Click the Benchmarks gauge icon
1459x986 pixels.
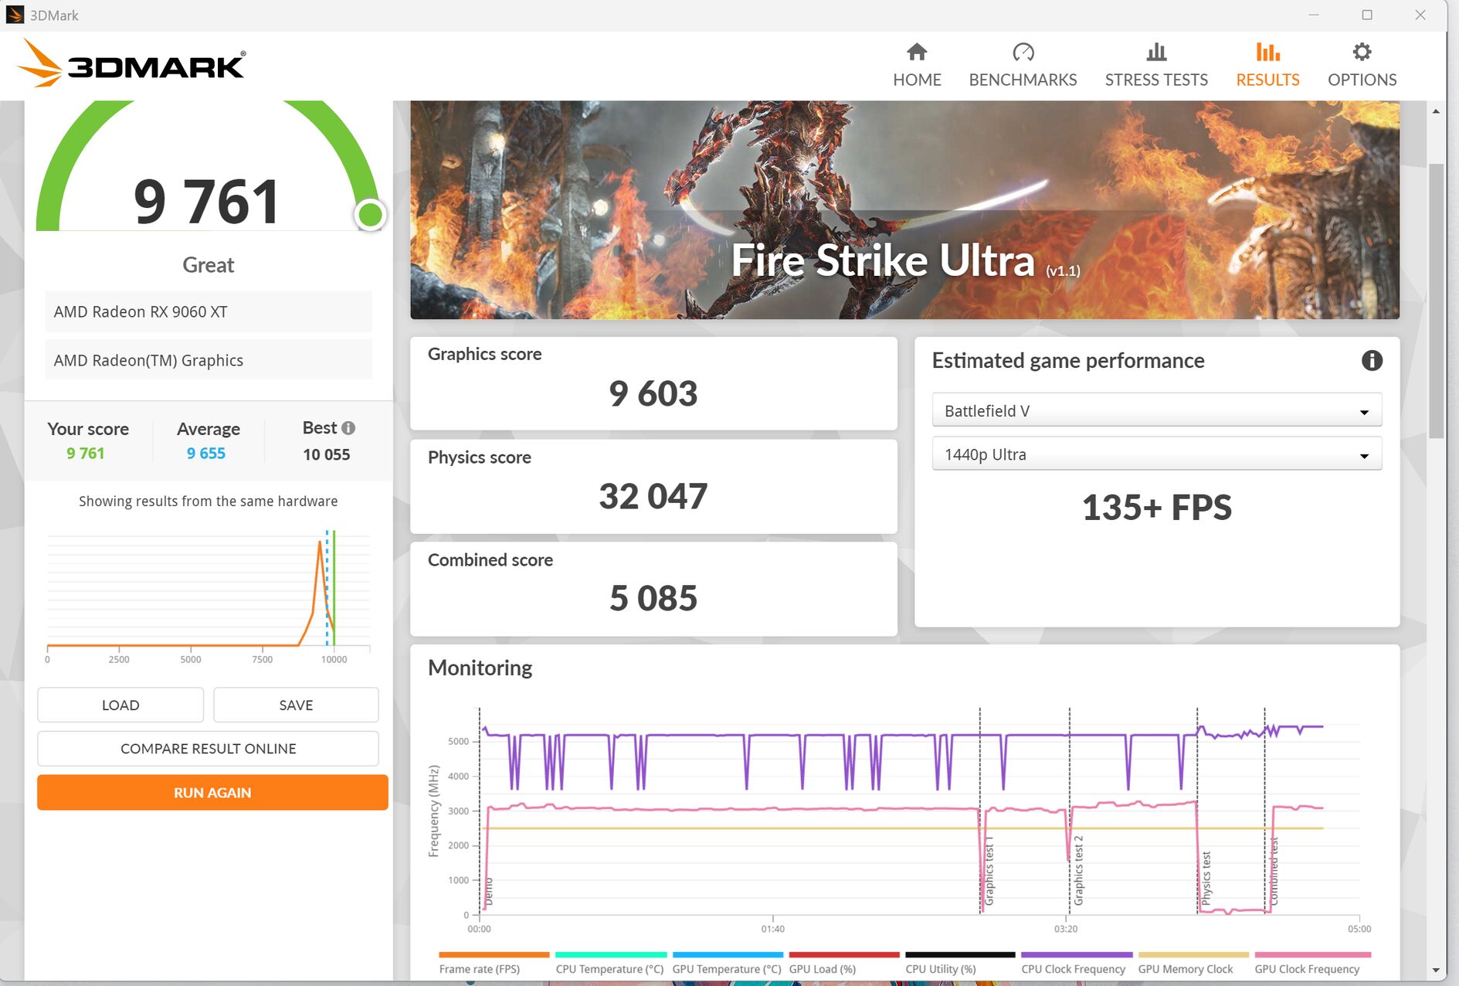(x=1023, y=52)
